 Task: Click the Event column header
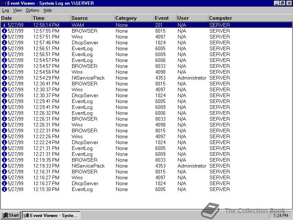coord(165,18)
